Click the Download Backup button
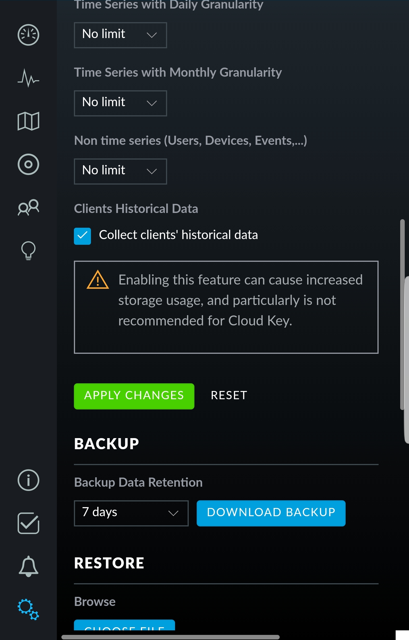This screenshot has width=409, height=640. (271, 513)
